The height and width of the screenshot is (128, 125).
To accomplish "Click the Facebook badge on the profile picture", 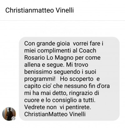I will (x=14, y=119).
